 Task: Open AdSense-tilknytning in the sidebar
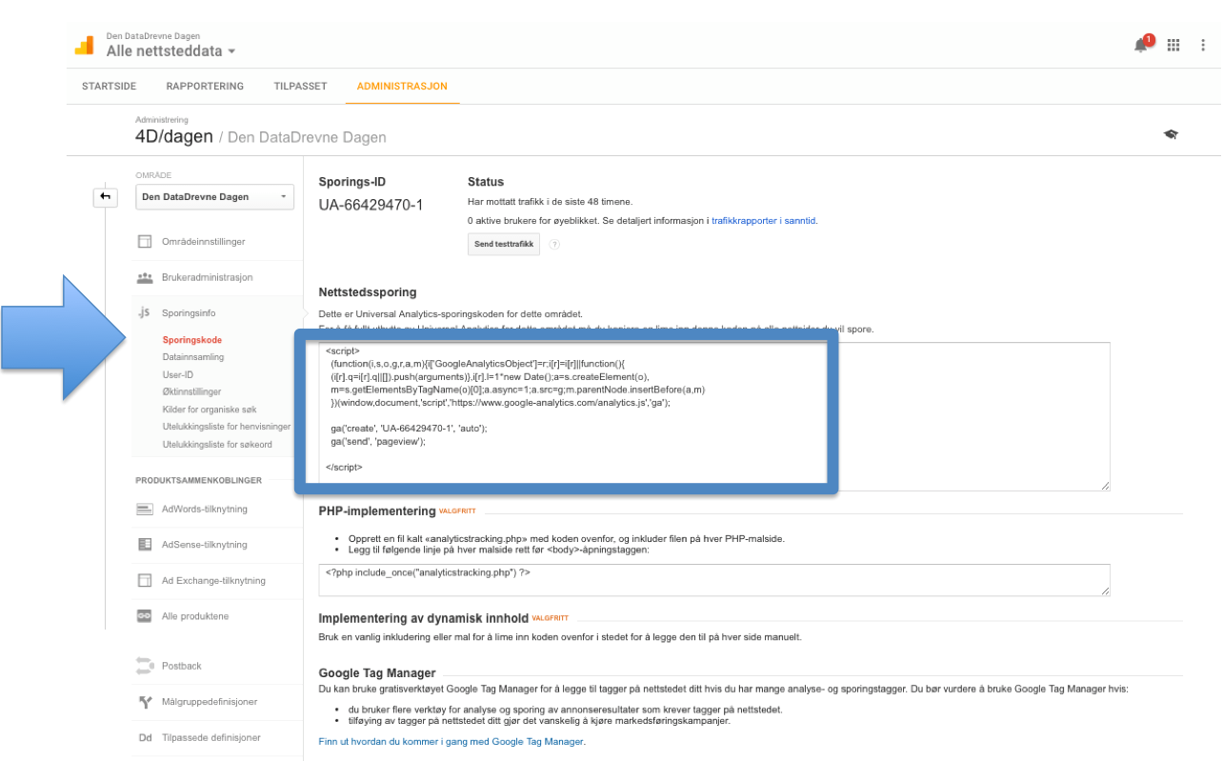pyautogui.click(x=204, y=545)
